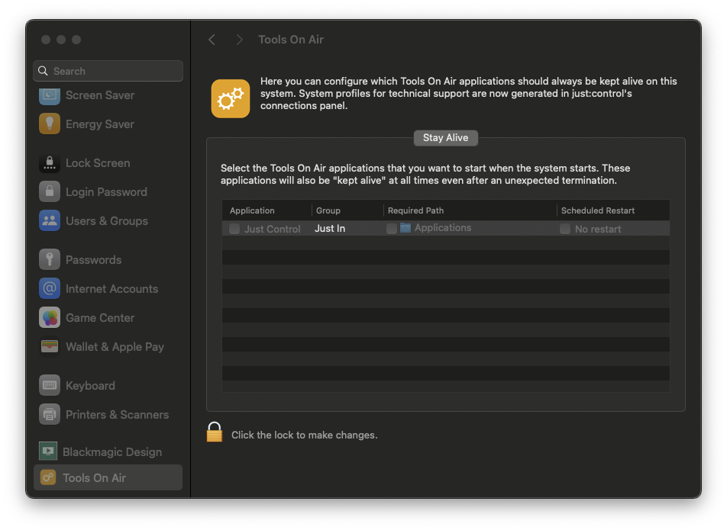Select Passwords key icon
Image resolution: width=727 pixels, height=530 pixels.
click(x=50, y=260)
